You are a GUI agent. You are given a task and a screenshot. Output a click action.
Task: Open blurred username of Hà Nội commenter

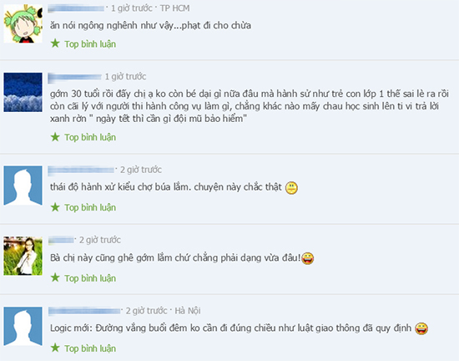point(84,311)
